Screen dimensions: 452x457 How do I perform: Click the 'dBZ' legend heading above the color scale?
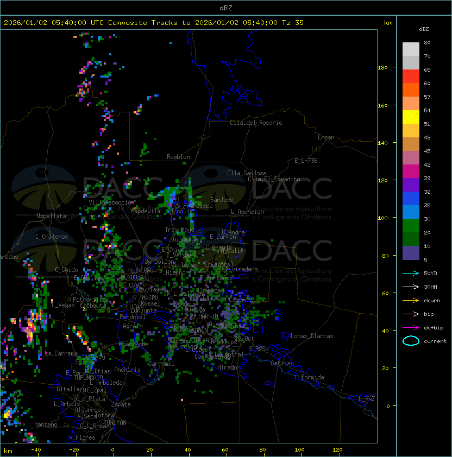(x=424, y=29)
